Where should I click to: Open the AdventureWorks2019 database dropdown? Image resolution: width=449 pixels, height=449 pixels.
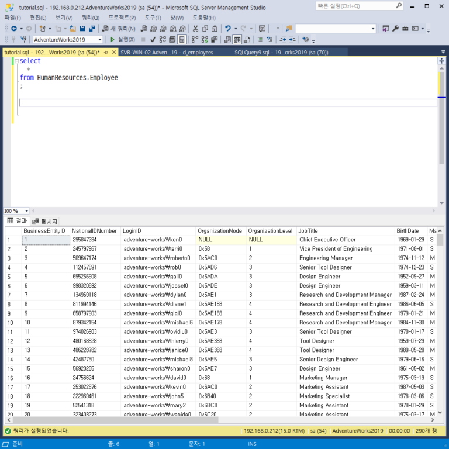click(99, 40)
